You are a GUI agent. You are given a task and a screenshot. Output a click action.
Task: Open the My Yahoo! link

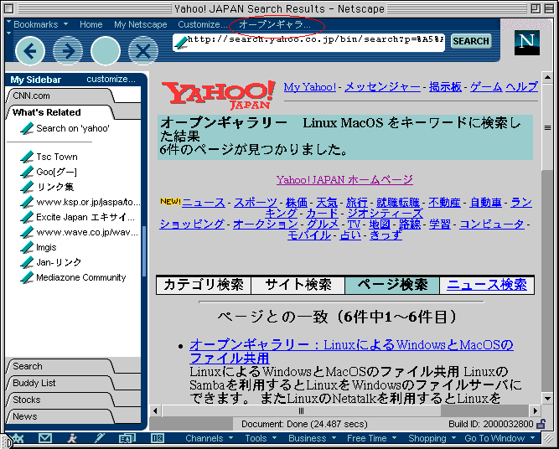310,87
